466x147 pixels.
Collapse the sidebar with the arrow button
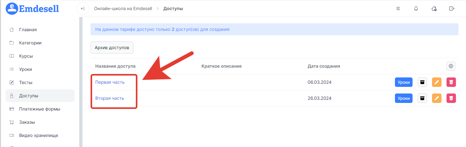tap(83, 8)
